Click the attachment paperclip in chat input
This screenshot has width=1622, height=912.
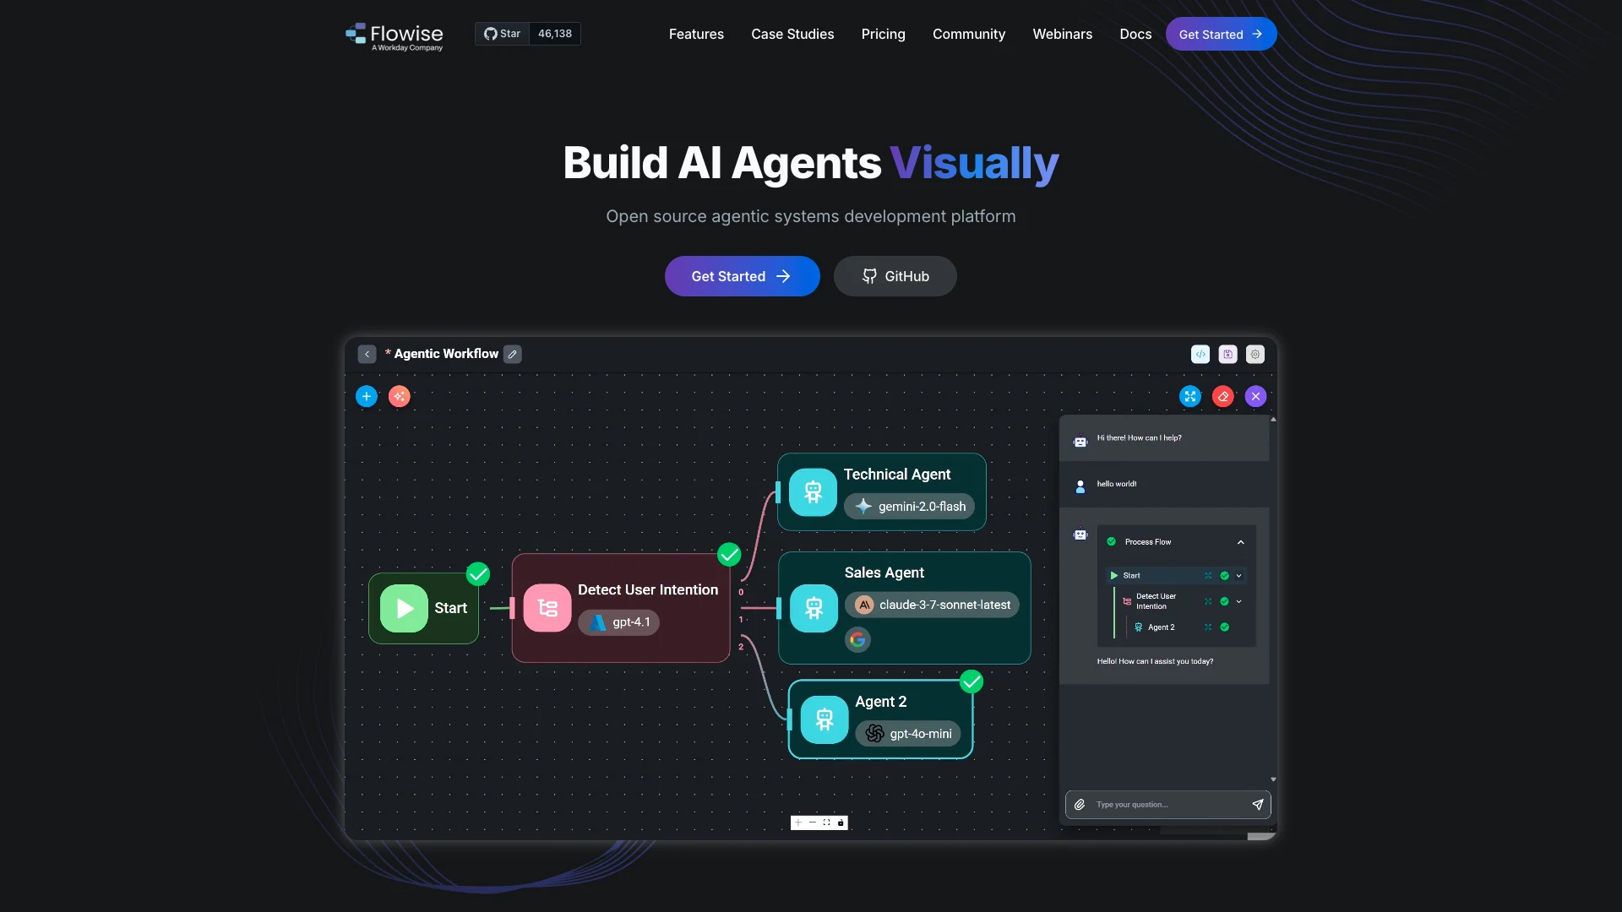tap(1080, 805)
